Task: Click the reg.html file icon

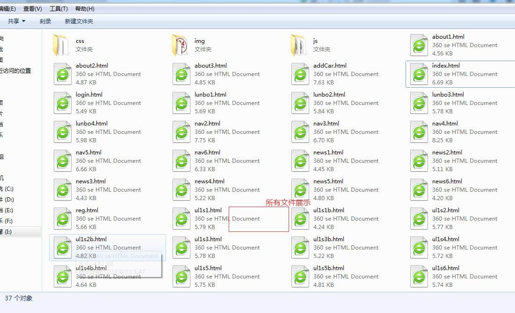Action: [62, 218]
